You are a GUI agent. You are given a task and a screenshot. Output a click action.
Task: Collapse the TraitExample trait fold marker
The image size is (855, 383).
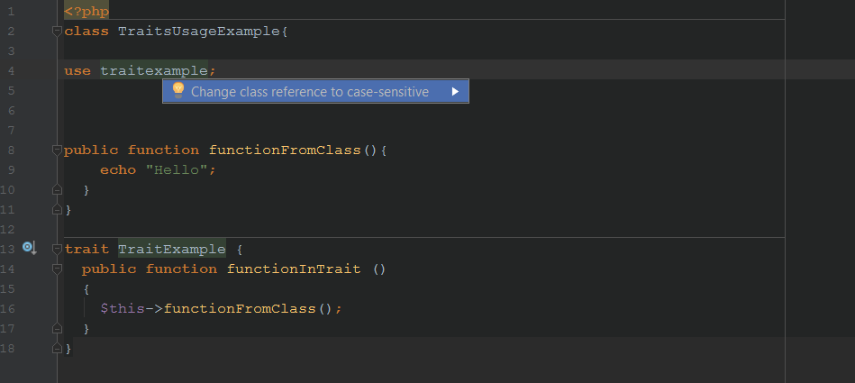pyautogui.click(x=57, y=250)
